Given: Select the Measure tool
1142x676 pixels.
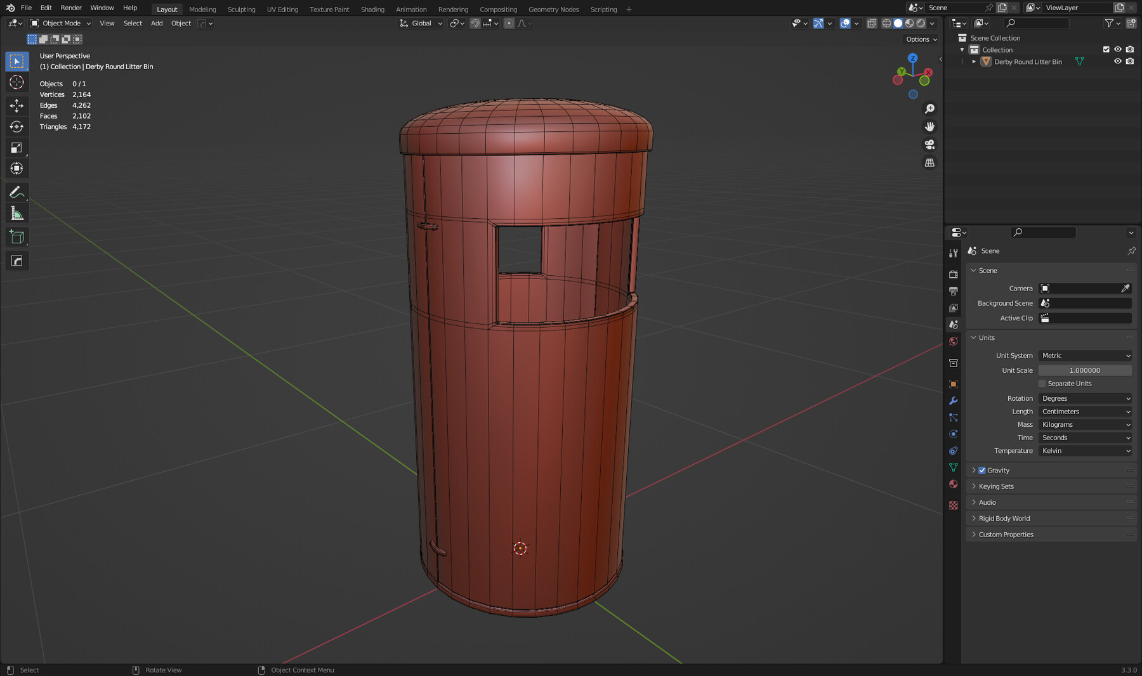Looking at the screenshot, I should click(x=16, y=212).
